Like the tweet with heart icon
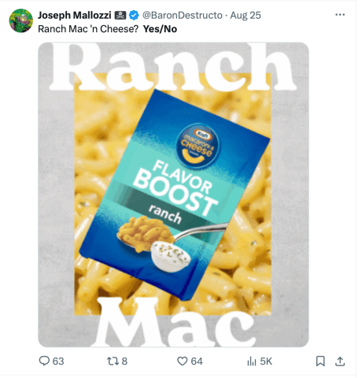The width and height of the screenshot is (362, 378). (x=183, y=361)
